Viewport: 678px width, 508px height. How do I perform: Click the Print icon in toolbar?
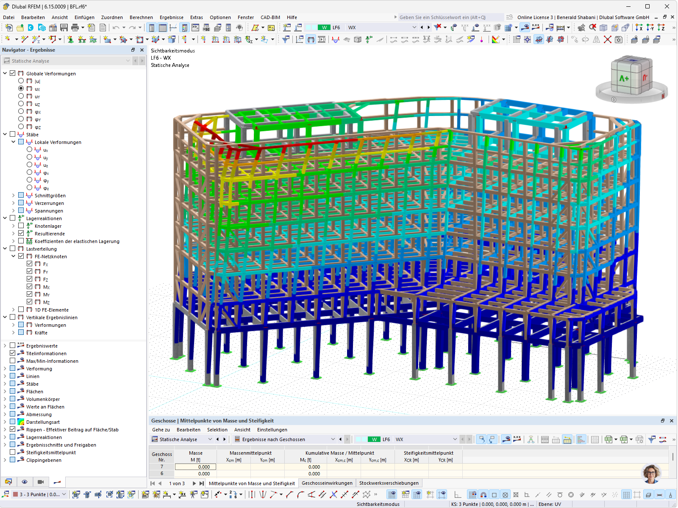[75, 28]
